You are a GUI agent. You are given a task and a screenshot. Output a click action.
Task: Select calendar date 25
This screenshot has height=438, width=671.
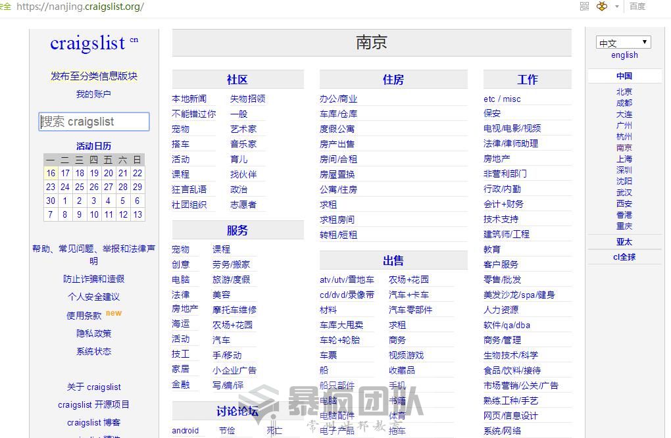[80, 187]
